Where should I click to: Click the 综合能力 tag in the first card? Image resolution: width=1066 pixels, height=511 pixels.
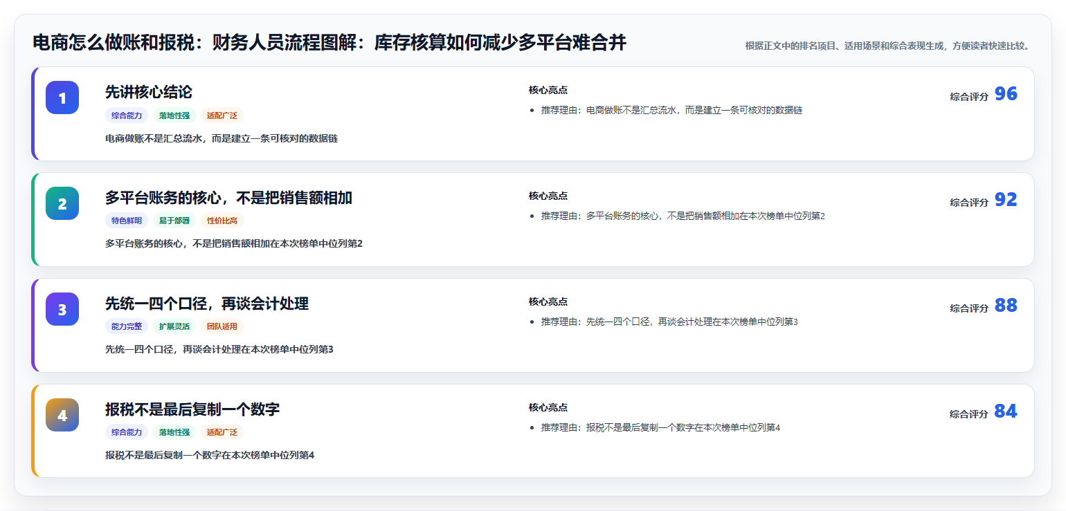[x=127, y=115]
